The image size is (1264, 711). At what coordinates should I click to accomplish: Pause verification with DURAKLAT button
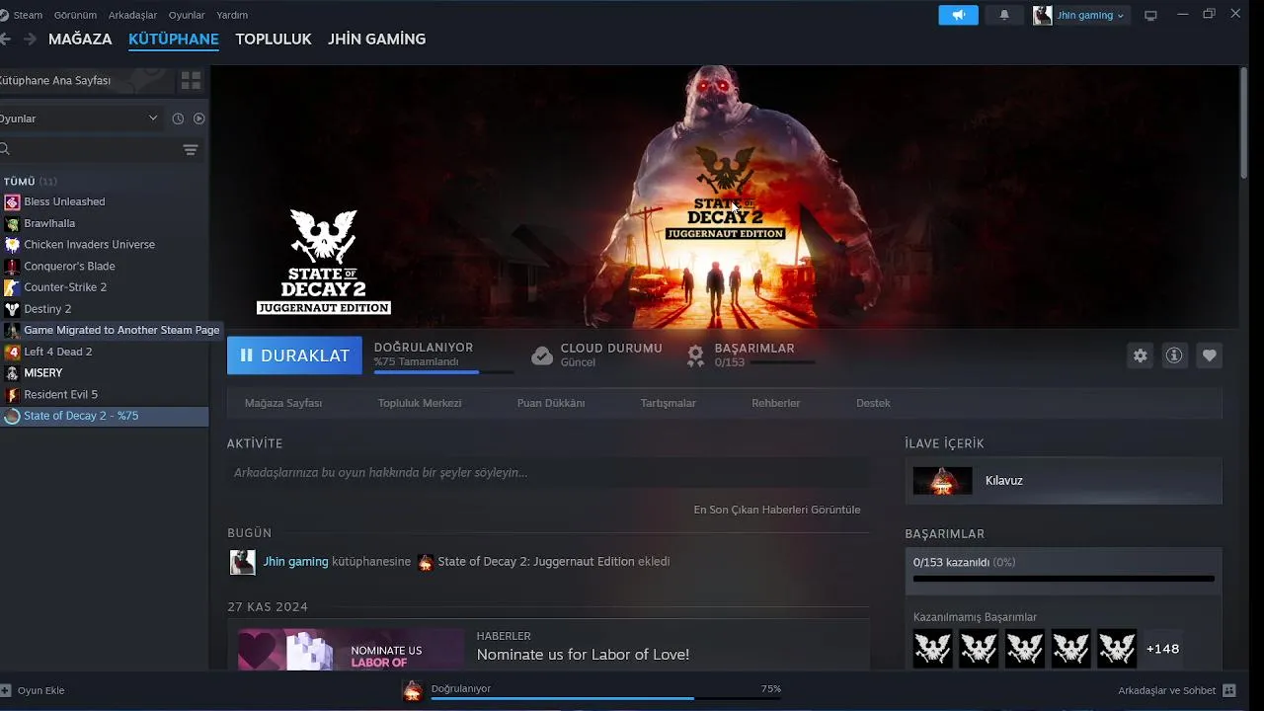294,355
